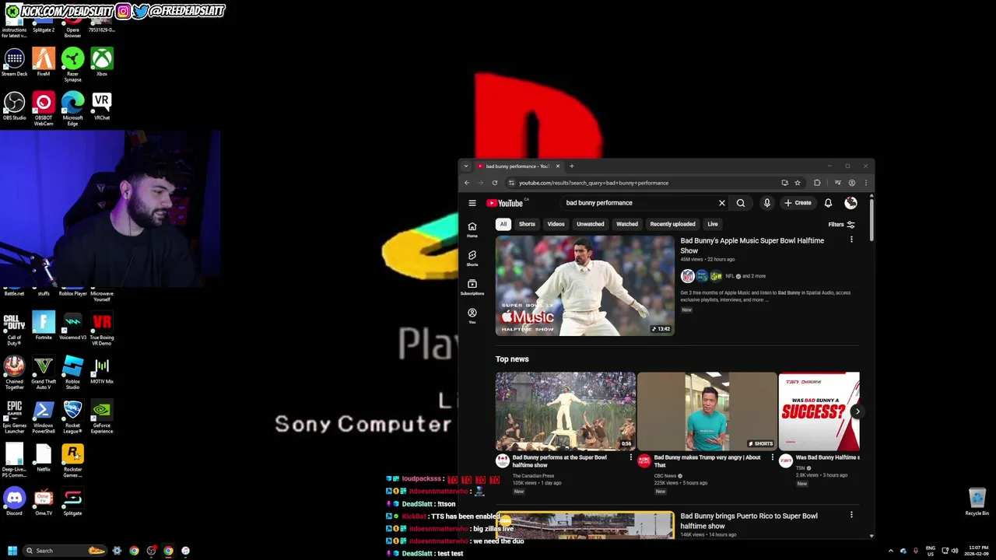Viewport: 996px width, 560px height.
Task: Select the Recently uploaded filter chip
Action: (672, 224)
